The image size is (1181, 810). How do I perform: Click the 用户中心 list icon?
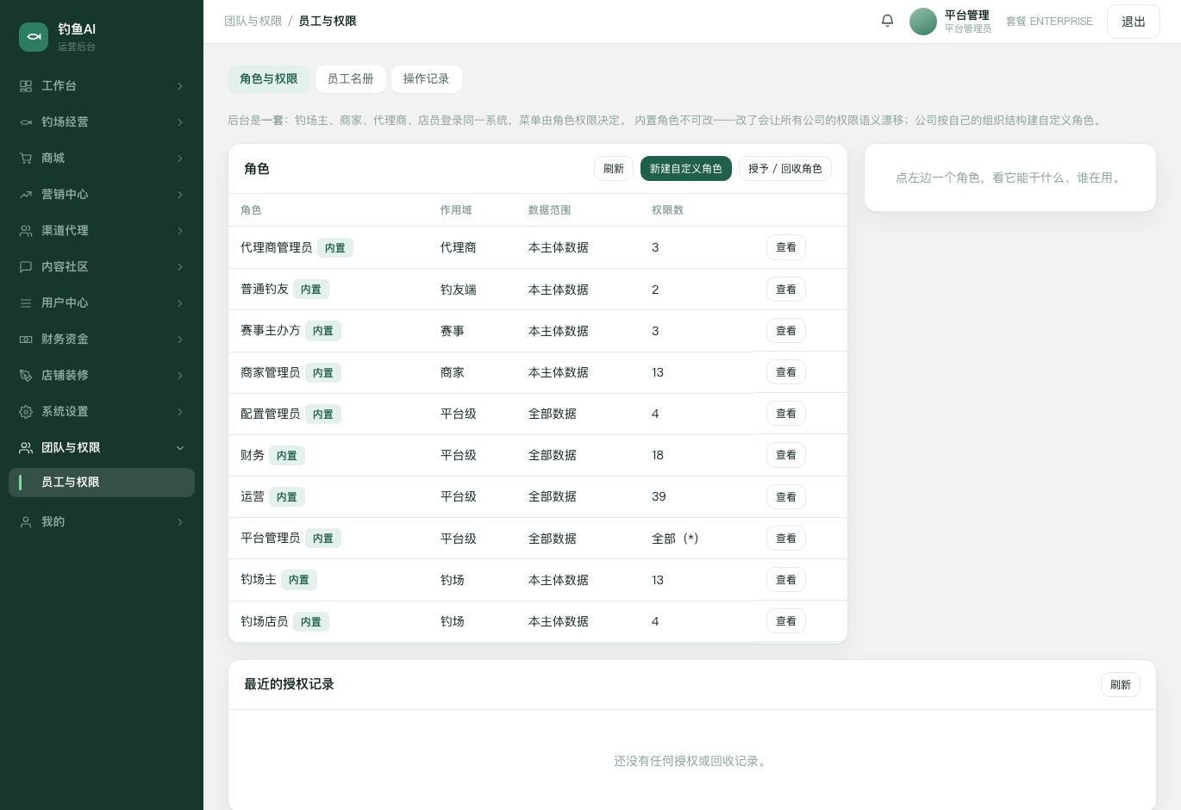(x=26, y=303)
